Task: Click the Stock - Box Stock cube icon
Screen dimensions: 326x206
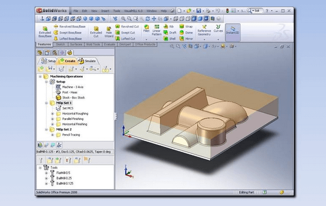Action: 58,97
